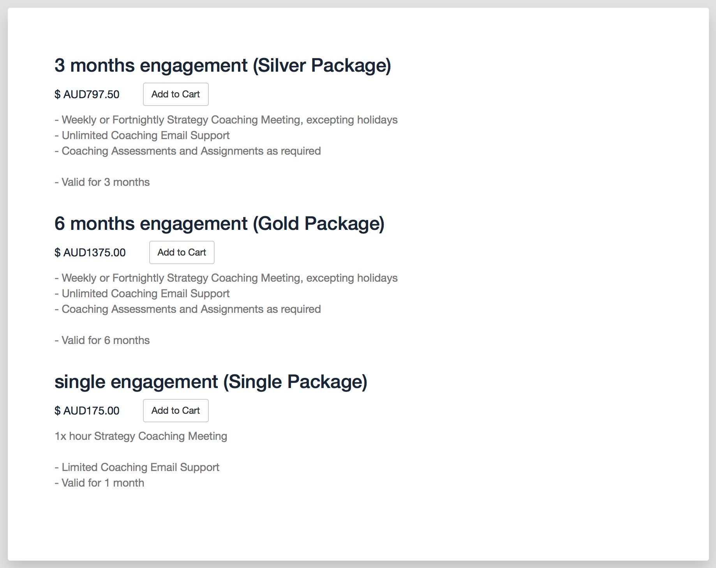This screenshot has width=716, height=568.
Task: Select the $ AUD797.50 price text
Action: coord(87,94)
